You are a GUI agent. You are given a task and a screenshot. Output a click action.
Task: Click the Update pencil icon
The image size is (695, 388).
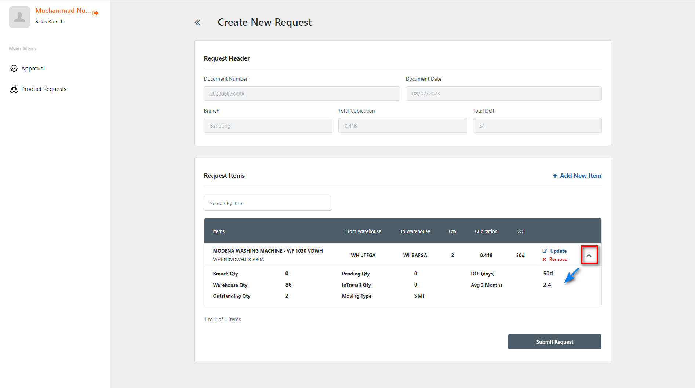click(x=545, y=251)
